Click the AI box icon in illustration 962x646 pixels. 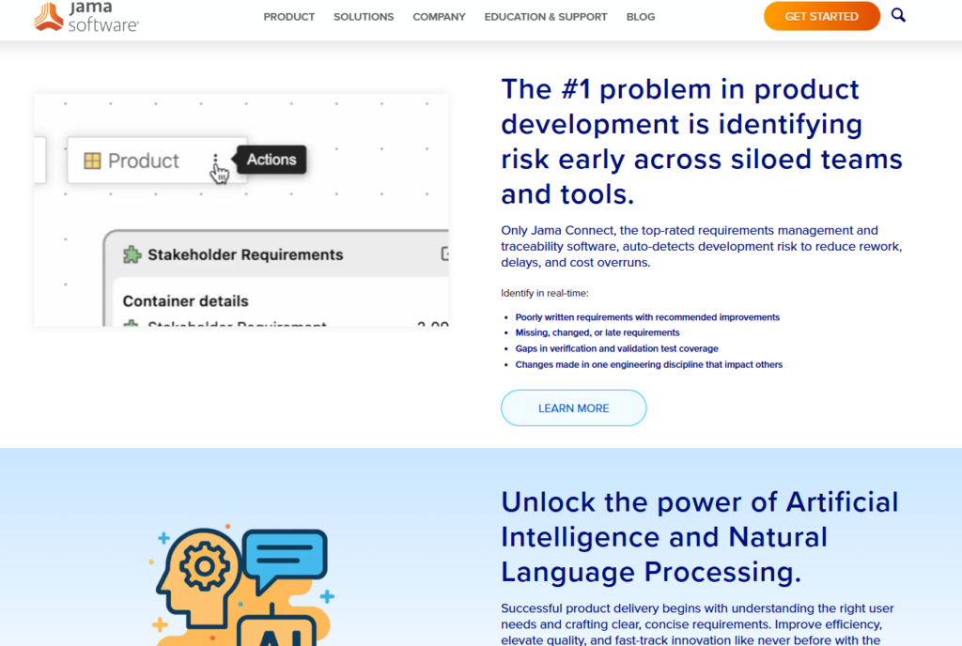[267, 632]
